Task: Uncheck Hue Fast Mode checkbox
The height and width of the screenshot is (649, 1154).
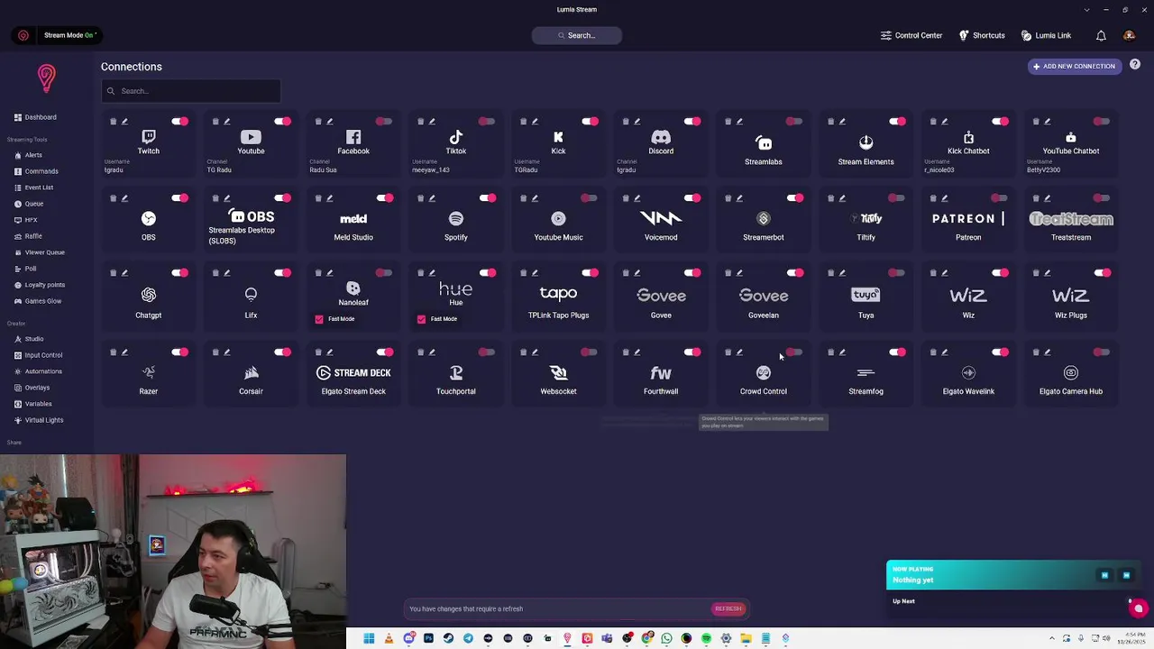Action: [421, 319]
